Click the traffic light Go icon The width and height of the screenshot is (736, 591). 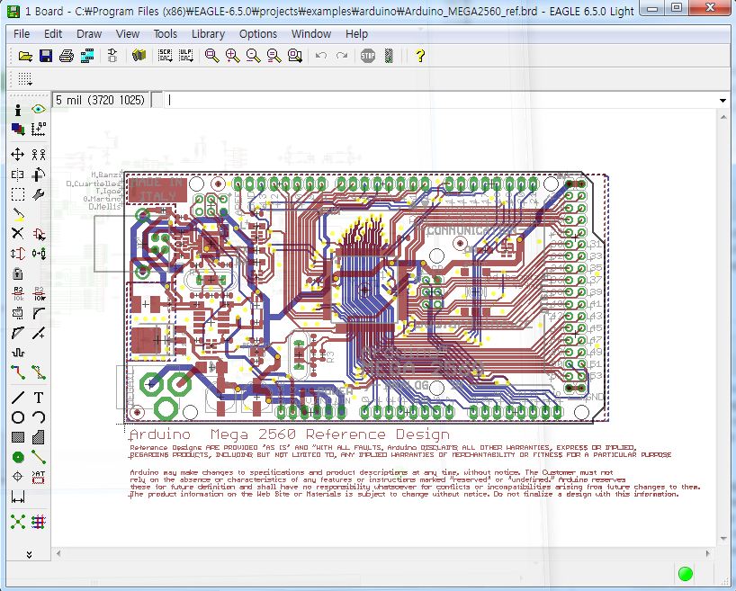pyautogui.click(x=389, y=56)
